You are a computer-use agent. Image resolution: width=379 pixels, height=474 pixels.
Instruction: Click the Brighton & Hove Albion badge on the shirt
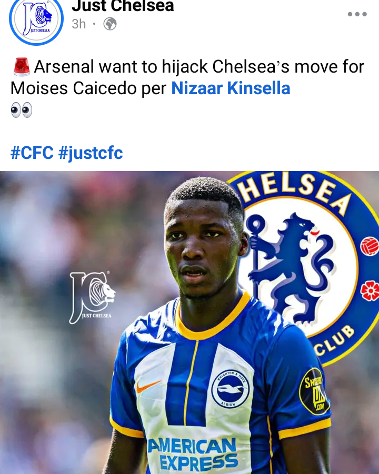(230, 389)
